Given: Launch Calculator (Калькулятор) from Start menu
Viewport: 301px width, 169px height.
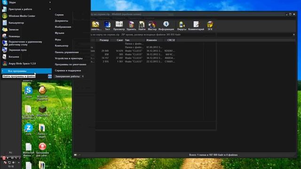Looking at the screenshot, I should point(26,23).
